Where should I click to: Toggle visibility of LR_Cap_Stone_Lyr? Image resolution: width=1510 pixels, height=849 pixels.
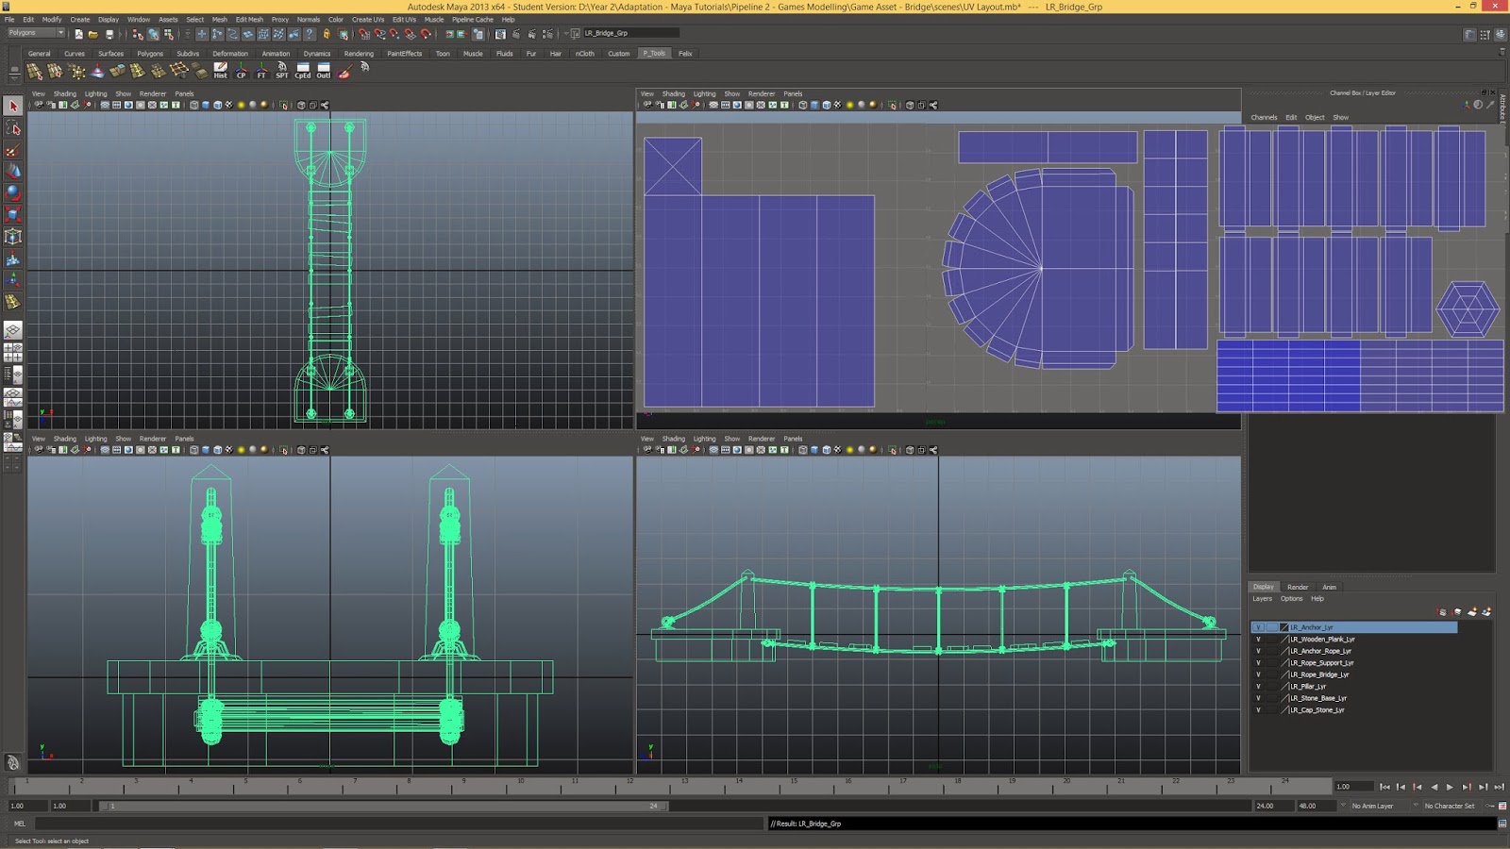tap(1258, 710)
